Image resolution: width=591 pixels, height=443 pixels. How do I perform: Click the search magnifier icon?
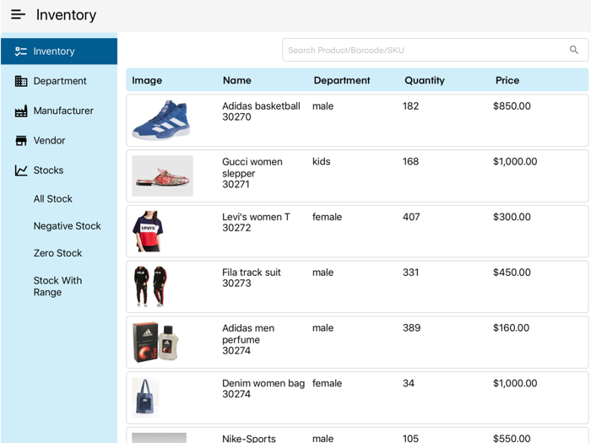point(574,50)
